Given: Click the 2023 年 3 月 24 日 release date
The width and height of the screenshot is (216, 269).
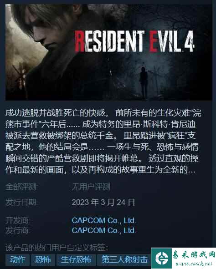Looking at the screenshot, I should pyautogui.click(x=103, y=202).
